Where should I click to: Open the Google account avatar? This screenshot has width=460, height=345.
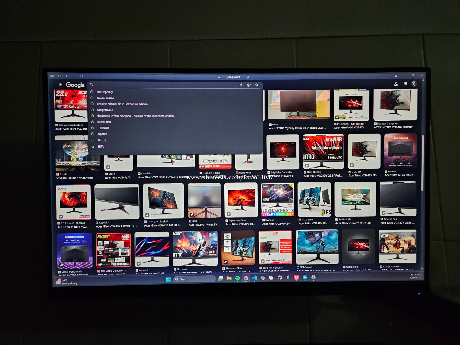[414, 83]
